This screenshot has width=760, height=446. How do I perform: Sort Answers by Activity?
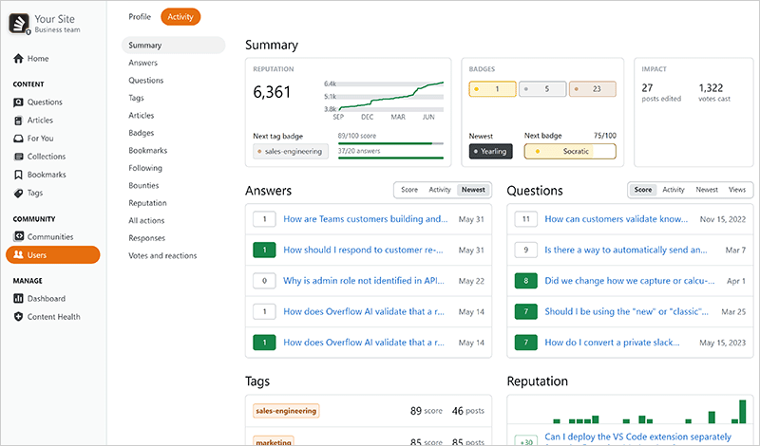click(x=439, y=190)
